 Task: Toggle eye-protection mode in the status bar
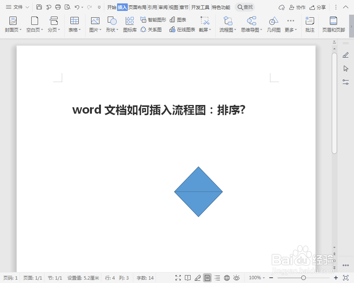236,278
